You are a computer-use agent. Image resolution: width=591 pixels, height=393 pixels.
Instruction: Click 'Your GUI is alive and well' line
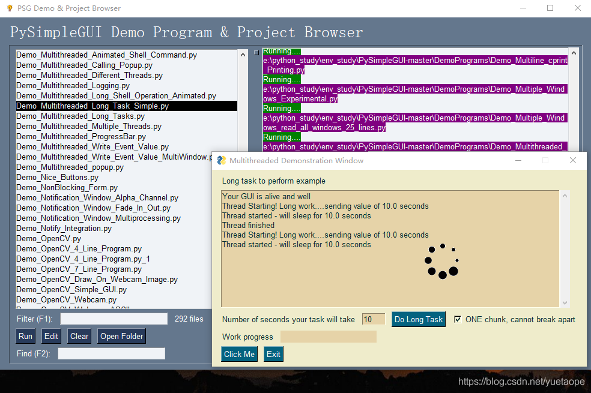point(266,196)
